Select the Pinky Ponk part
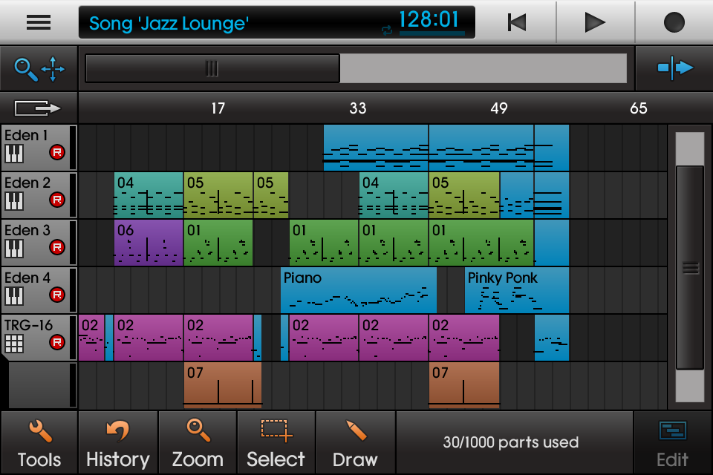713x475 pixels. (517, 290)
